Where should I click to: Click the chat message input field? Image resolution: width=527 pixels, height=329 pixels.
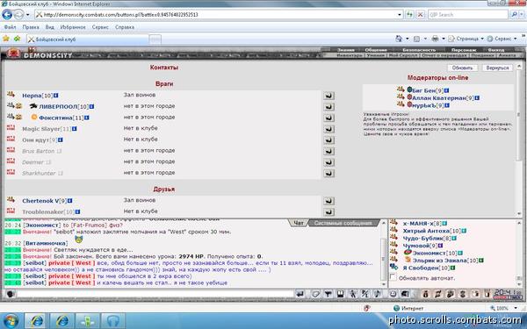(155, 294)
